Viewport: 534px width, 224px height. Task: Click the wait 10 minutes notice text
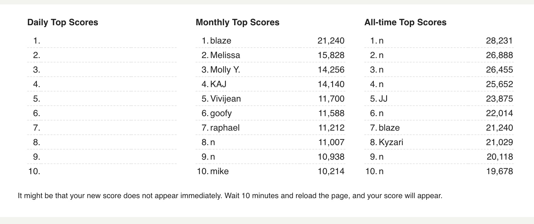point(230,196)
